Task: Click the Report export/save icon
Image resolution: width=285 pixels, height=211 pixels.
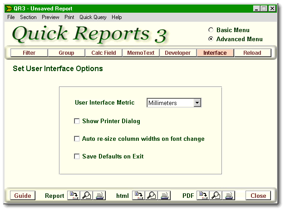Action: click(74, 196)
